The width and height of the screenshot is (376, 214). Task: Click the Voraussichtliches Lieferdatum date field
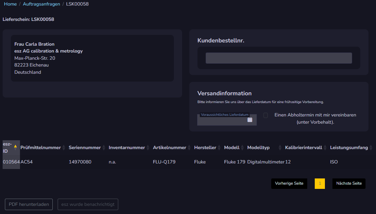pyautogui.click(x=223, y=120)
